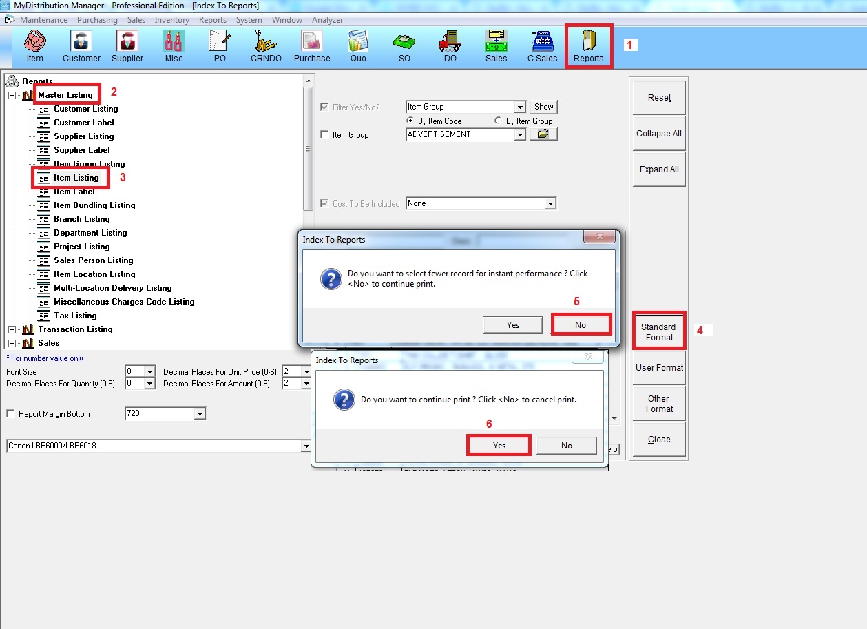
Task: Expand the Transaction Listing tree node
Action: [12, 329]
